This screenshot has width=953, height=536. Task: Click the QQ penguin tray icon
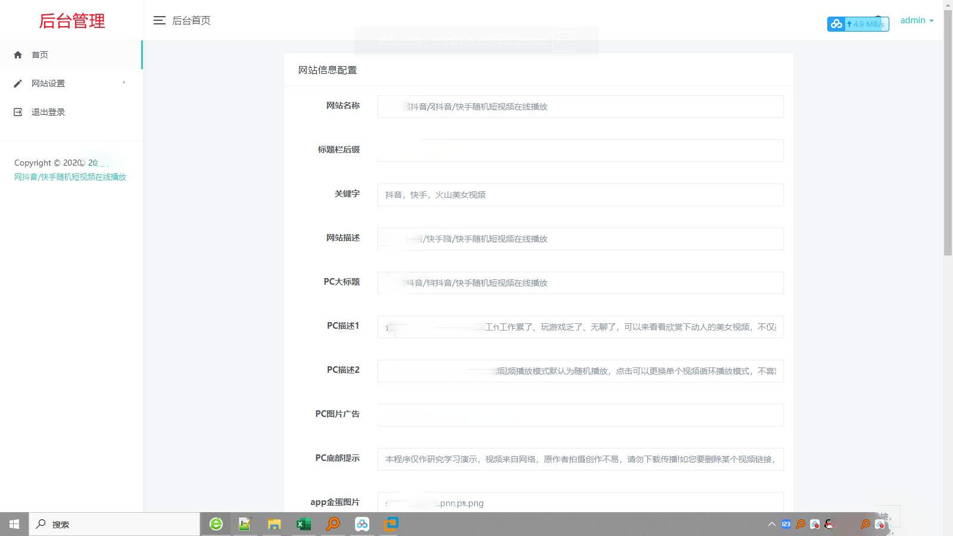[829, 524]
